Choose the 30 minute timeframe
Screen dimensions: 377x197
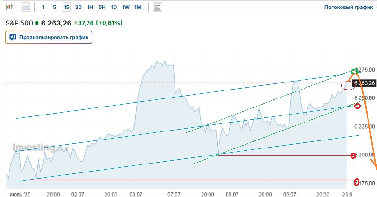tap(78, 7)
